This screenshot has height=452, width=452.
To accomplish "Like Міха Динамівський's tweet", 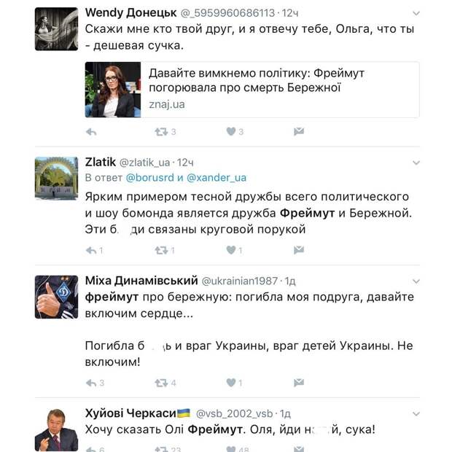I will (231, 383).
